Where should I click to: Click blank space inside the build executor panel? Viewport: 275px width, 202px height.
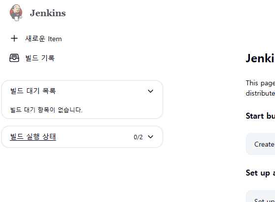tap(95, 137)
